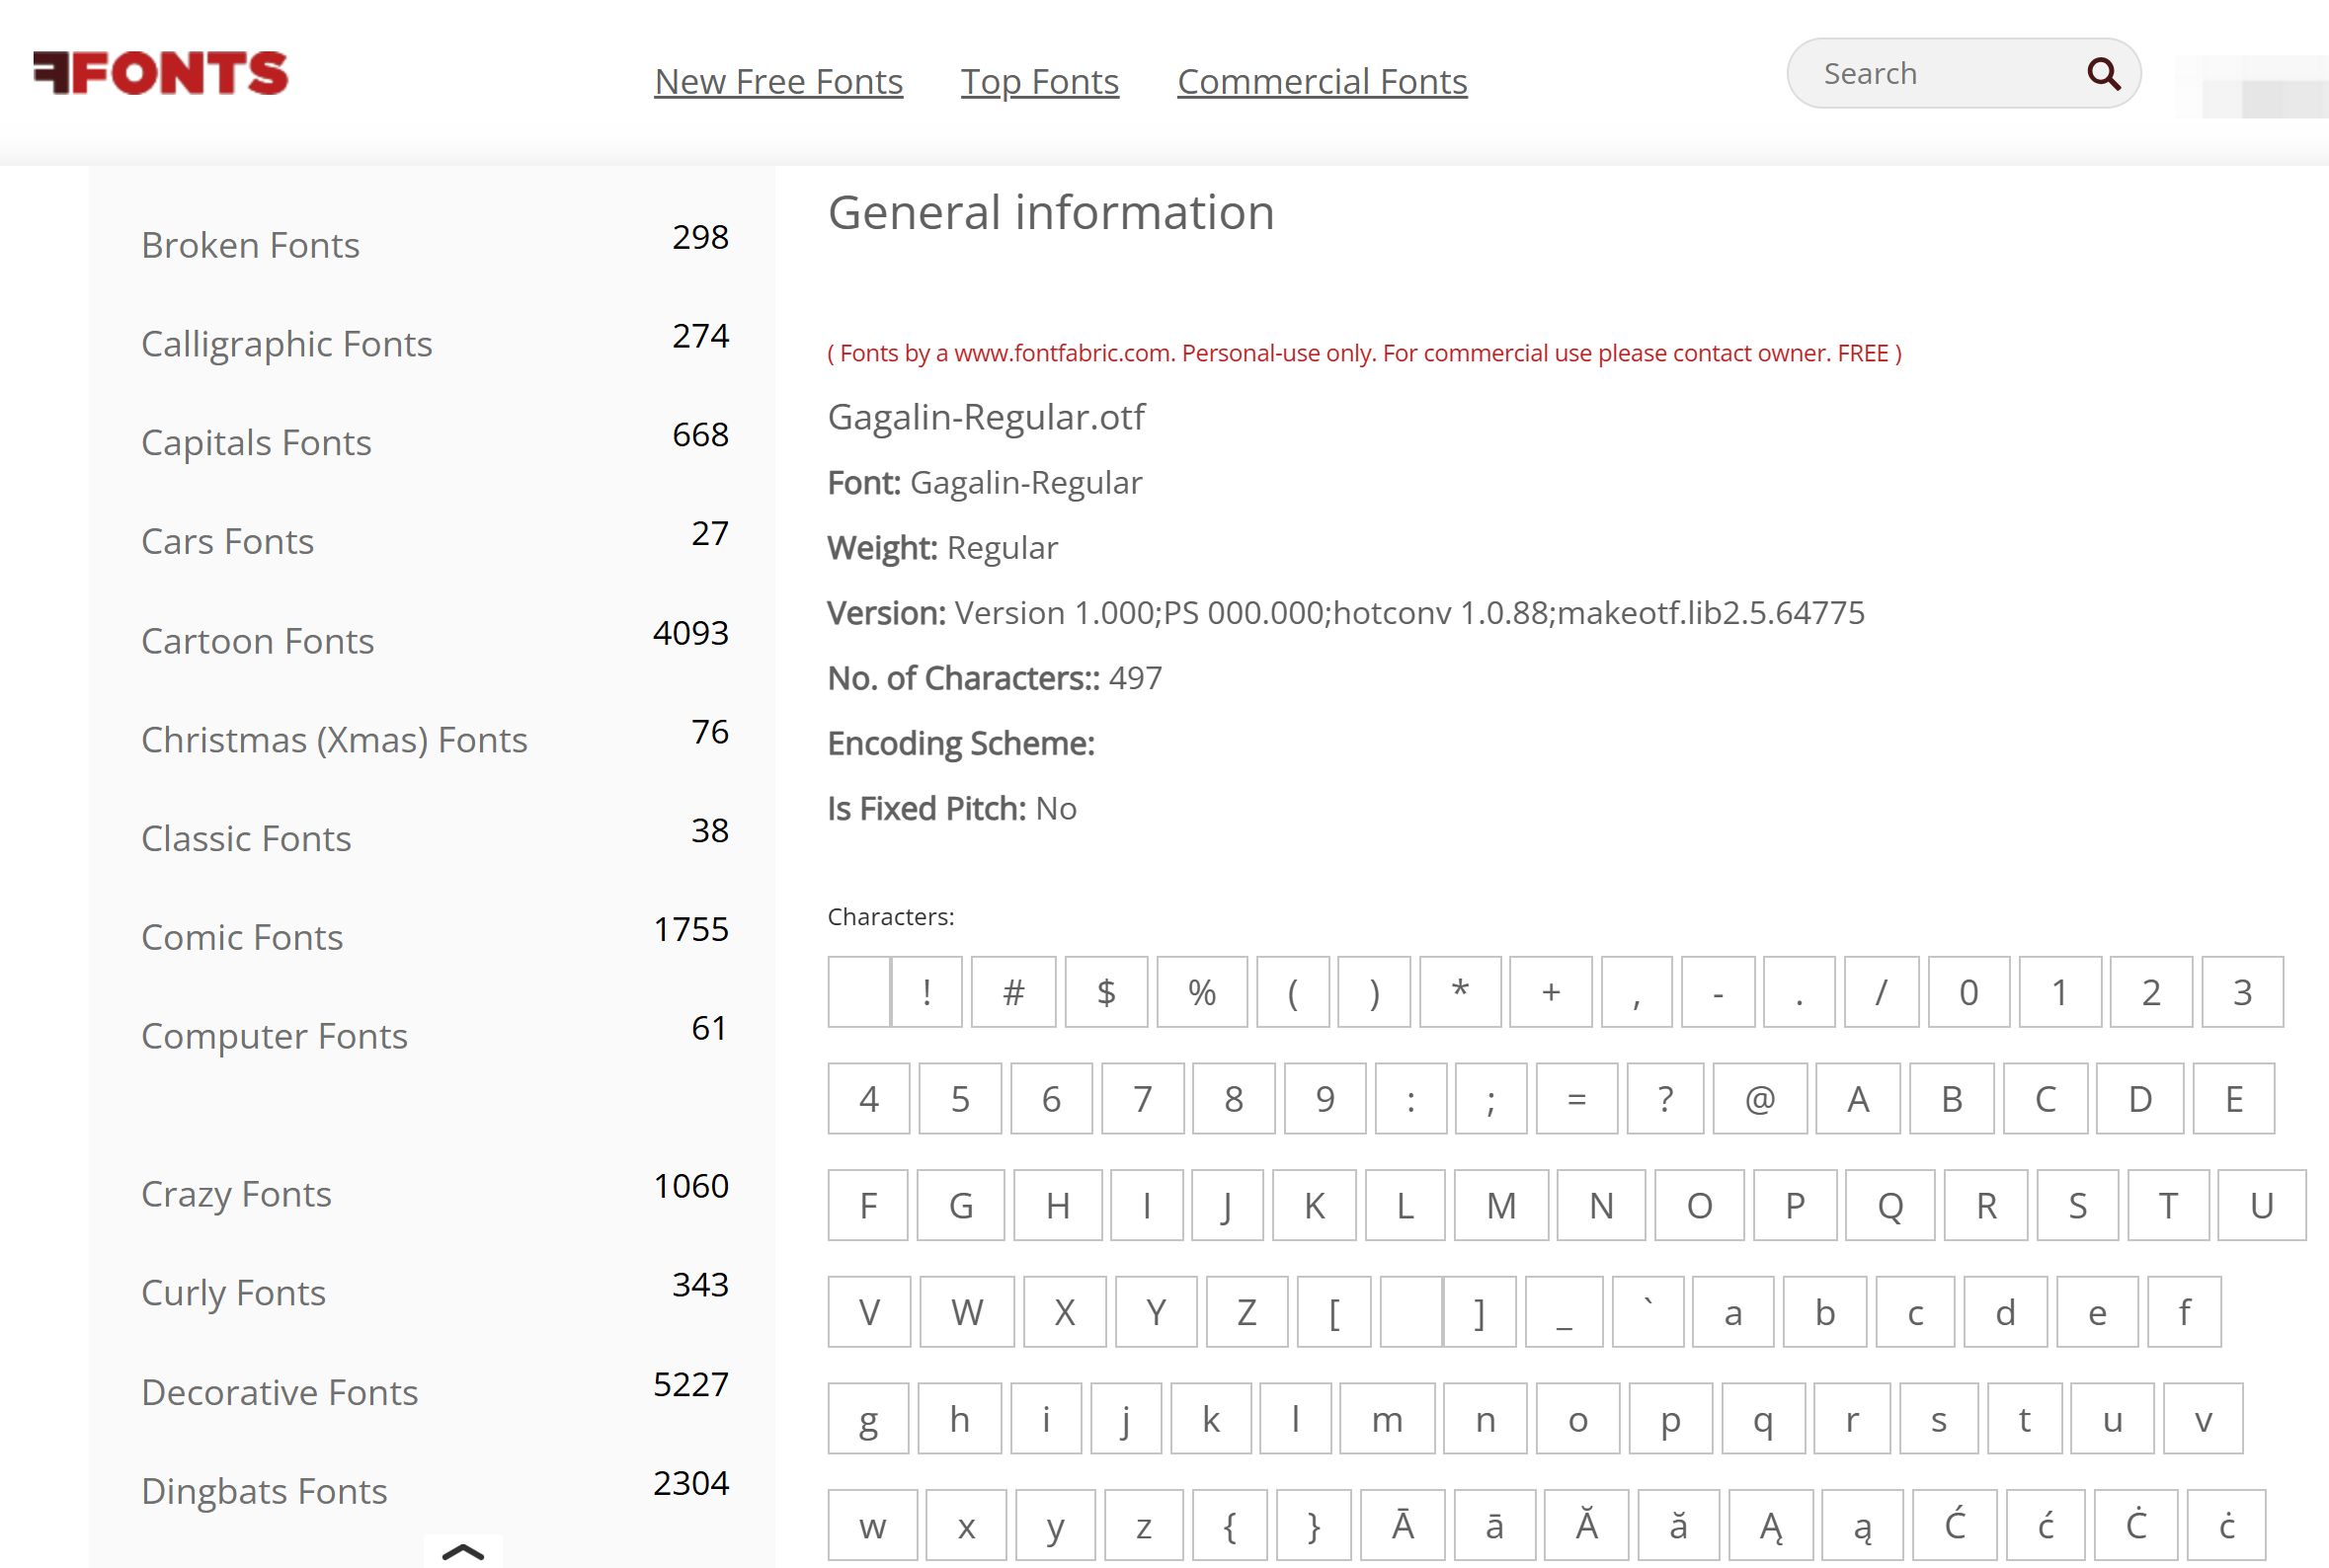Select the @ character tile

coord(1760,1098)
